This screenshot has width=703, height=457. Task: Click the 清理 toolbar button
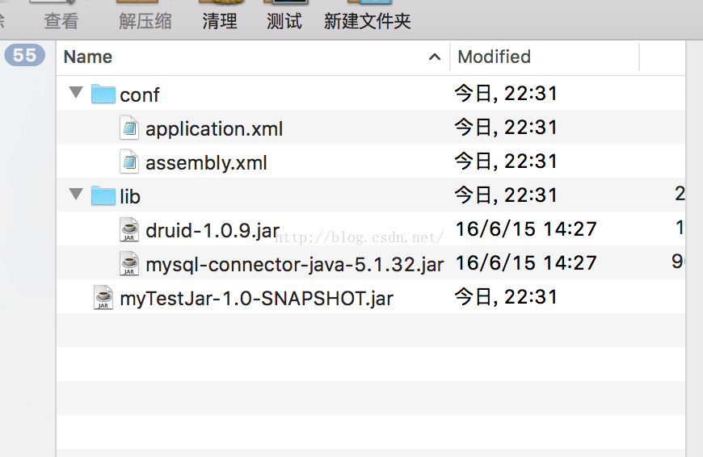(220, 21)
